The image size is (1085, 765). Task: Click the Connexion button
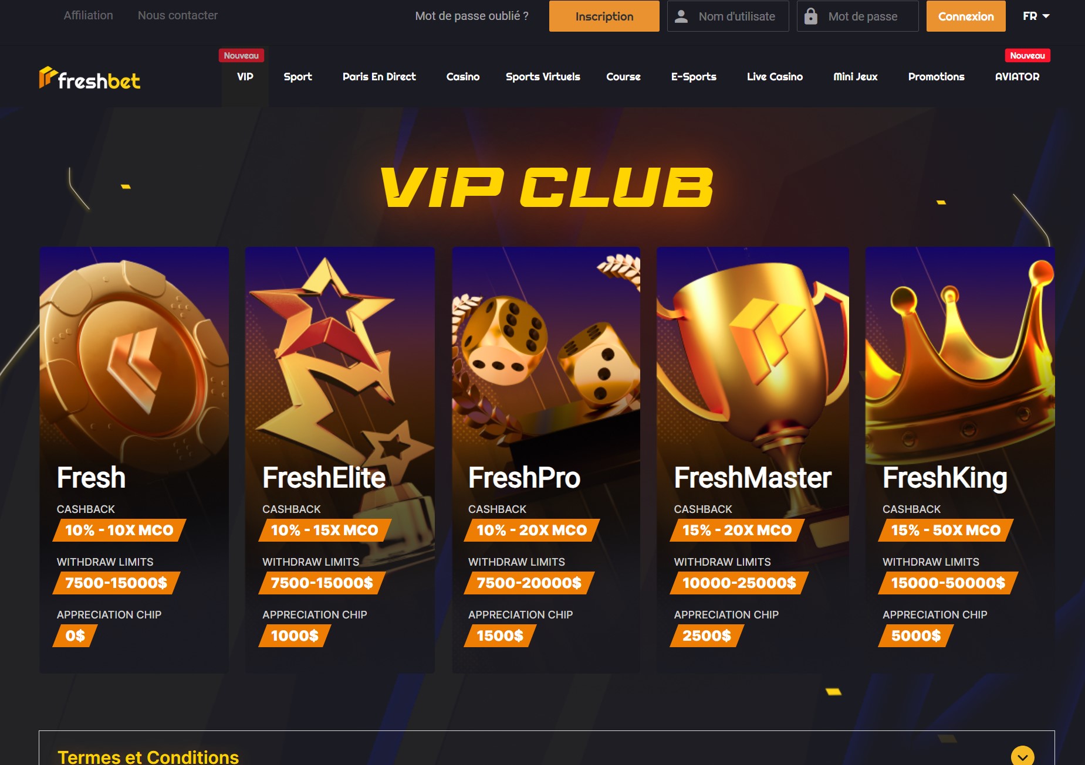pyautogui.click(x=966, y=16)
